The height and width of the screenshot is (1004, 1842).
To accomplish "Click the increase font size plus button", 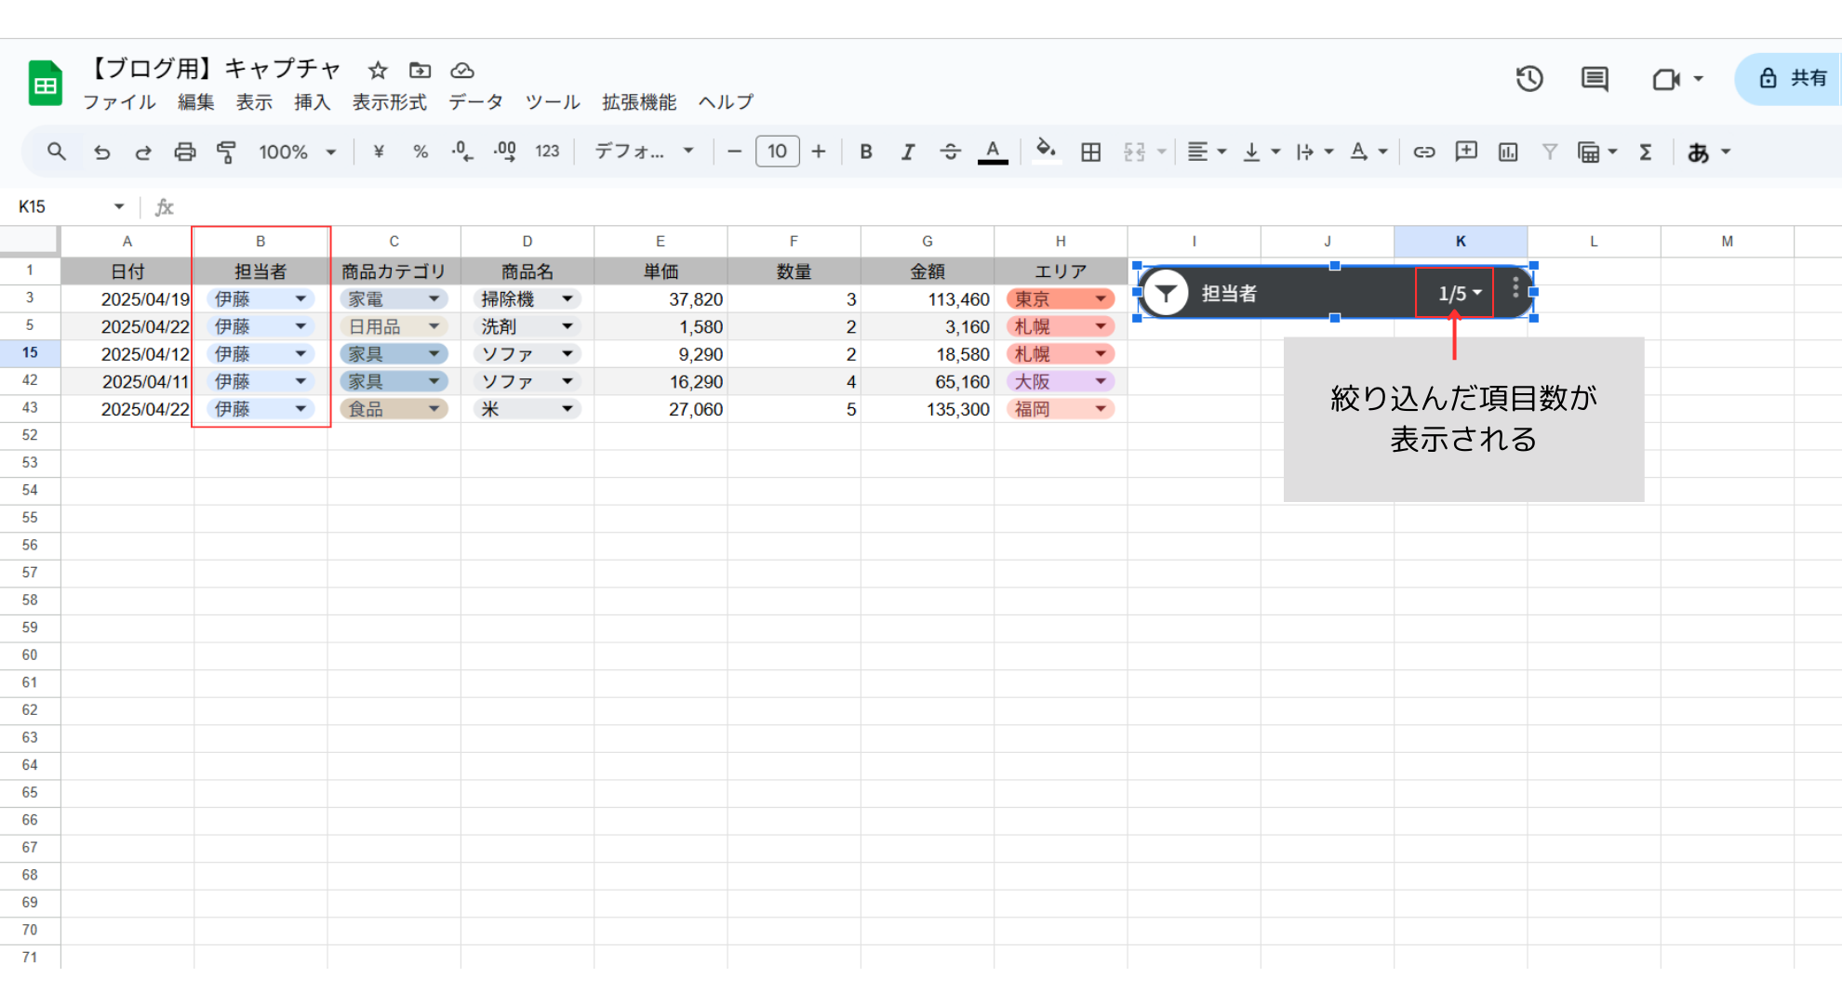I will pyautogui.click(x=819, y=152).
